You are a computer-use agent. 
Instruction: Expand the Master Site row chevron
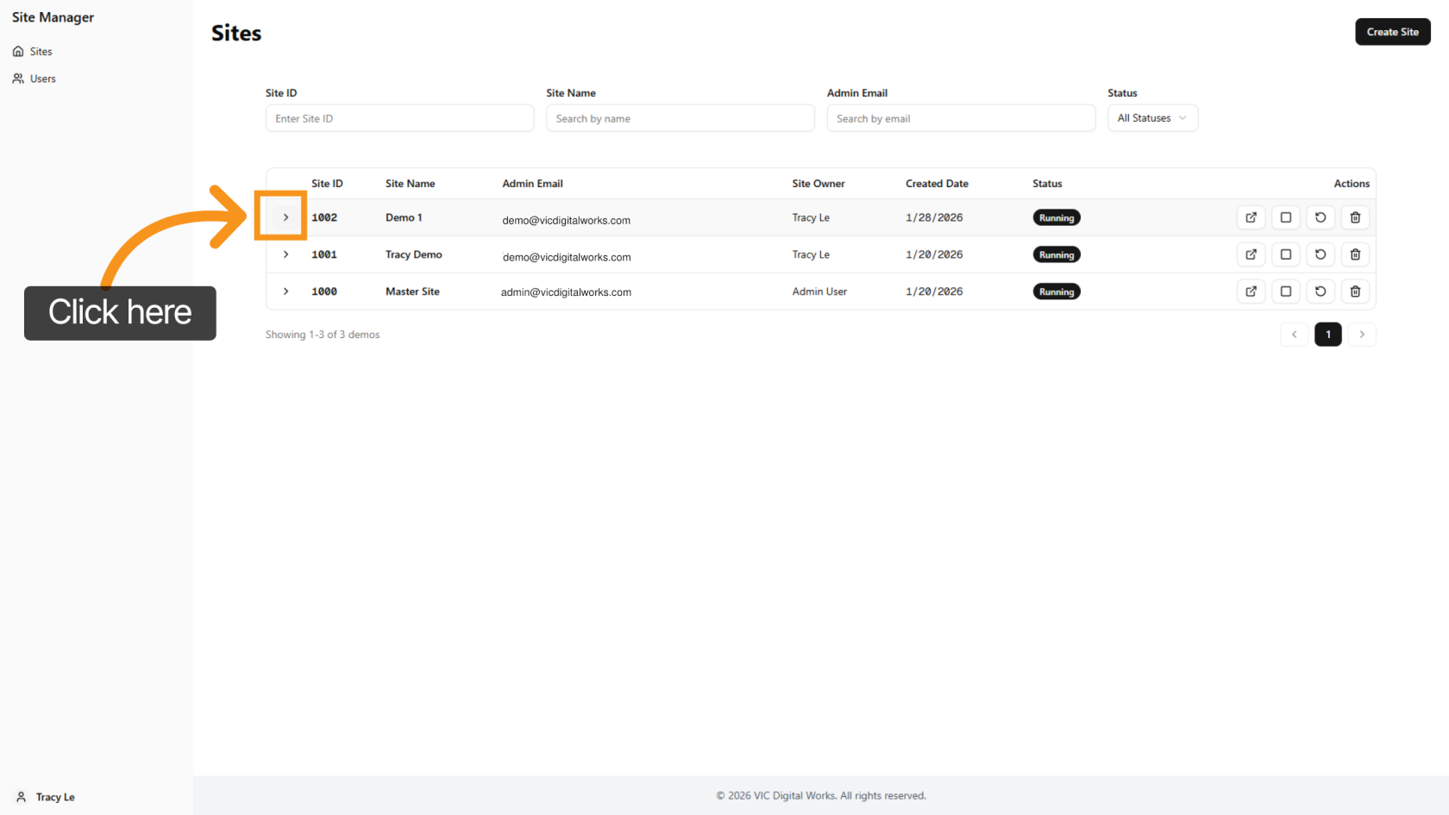[x=285, y=292]
